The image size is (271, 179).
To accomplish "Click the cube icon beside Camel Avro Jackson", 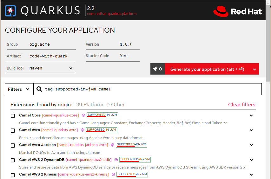I will coord(113,145).
